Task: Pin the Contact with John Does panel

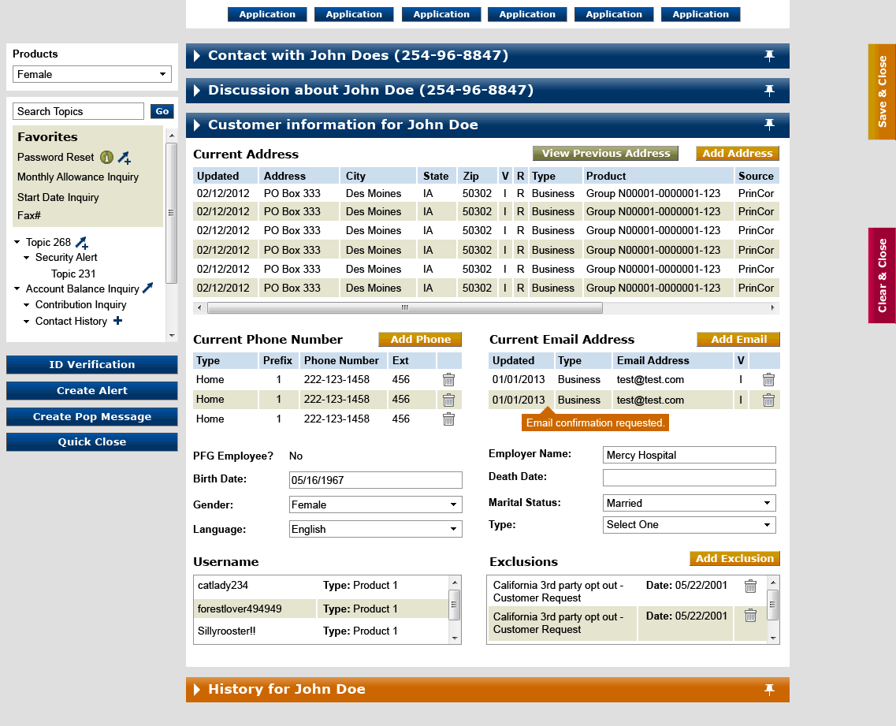Action: pos(769,55)
